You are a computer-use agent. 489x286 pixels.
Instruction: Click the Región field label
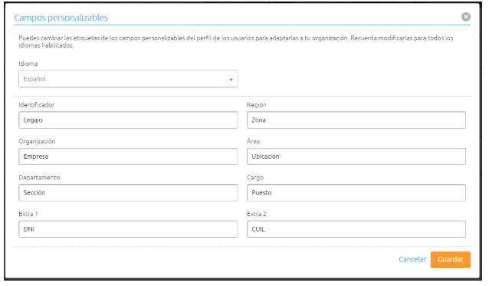pyautogui.click(x=256, y=105)
